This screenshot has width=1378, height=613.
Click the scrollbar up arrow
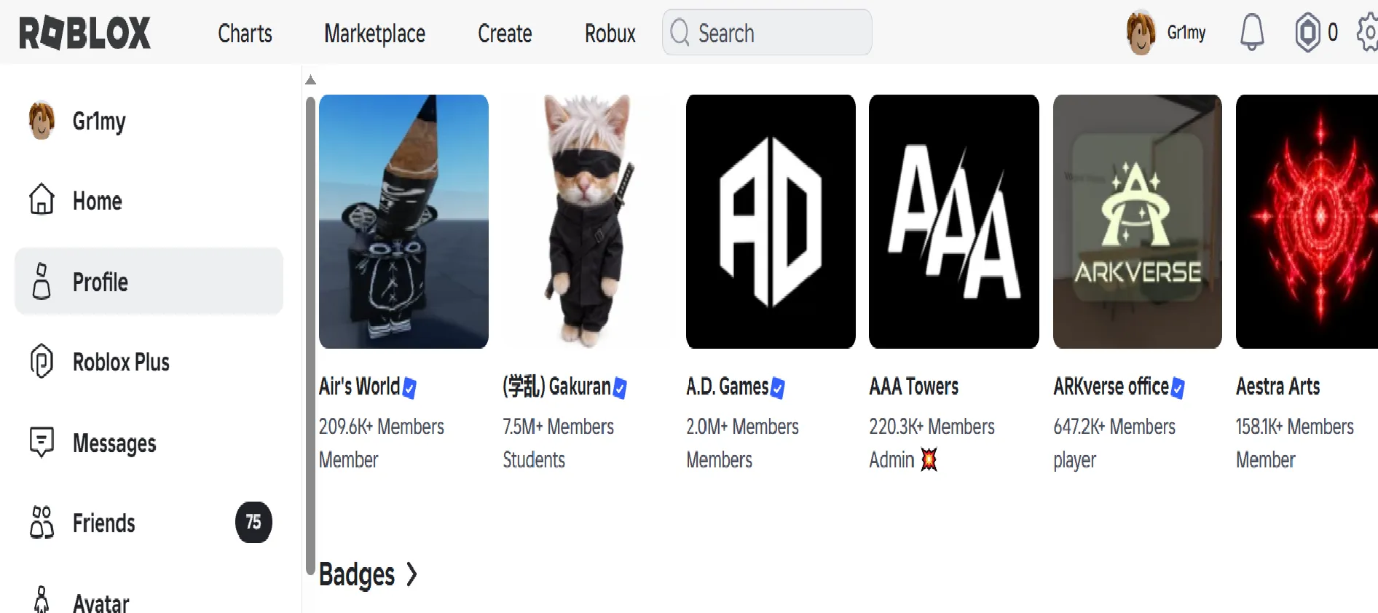pyautogui.click(x=310, y=79)
